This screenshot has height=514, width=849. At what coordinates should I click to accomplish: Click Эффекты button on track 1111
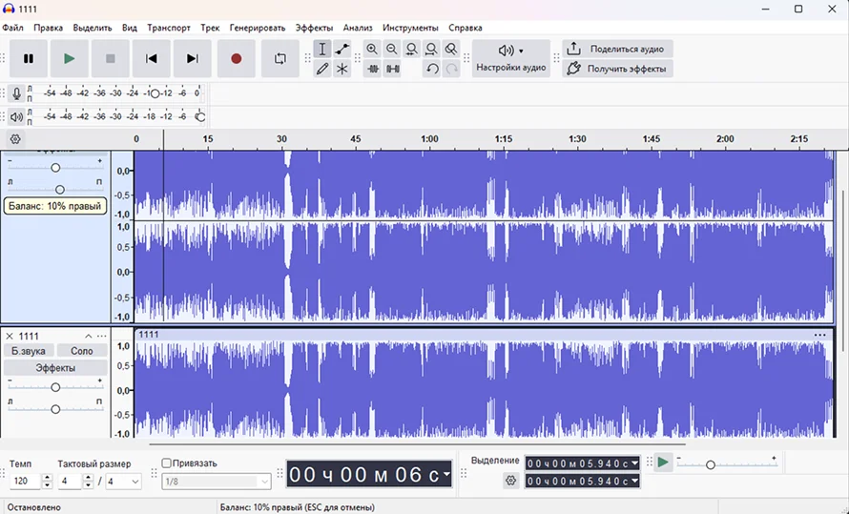click(x=55, y=368)
